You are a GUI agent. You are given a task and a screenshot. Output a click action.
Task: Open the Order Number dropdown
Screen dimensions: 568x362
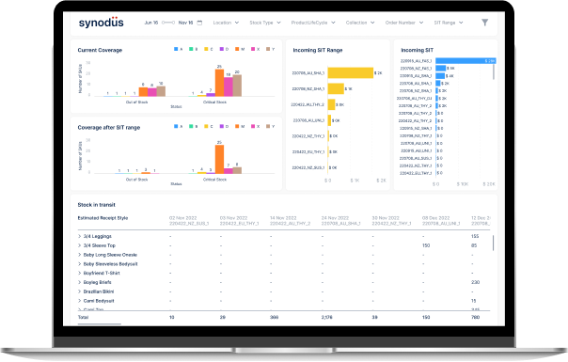(x=404, y=23)
